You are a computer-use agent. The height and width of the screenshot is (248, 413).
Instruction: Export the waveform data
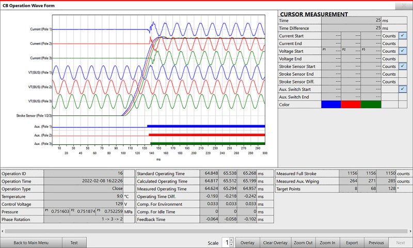352,243
